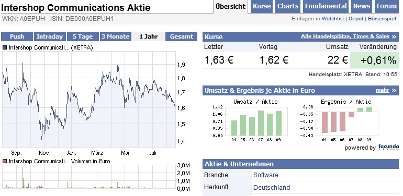Image resolution: width=403 pixels, height=196 pixels.
Task: Click the facunda logo
Action: tap(388, 147)
